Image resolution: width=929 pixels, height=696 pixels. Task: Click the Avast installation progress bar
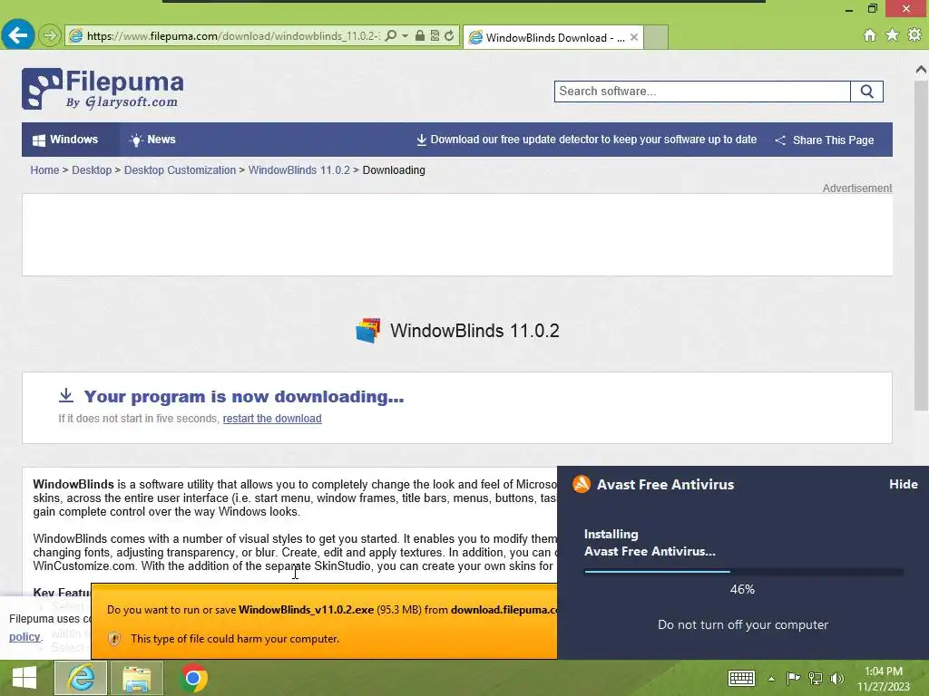coord(744,572)
